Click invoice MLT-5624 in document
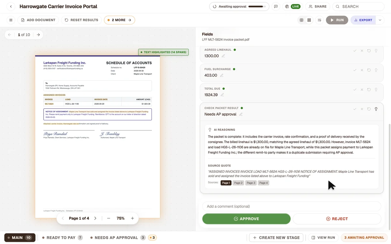Viewport: 391px width, 244px height. [49, 104]
